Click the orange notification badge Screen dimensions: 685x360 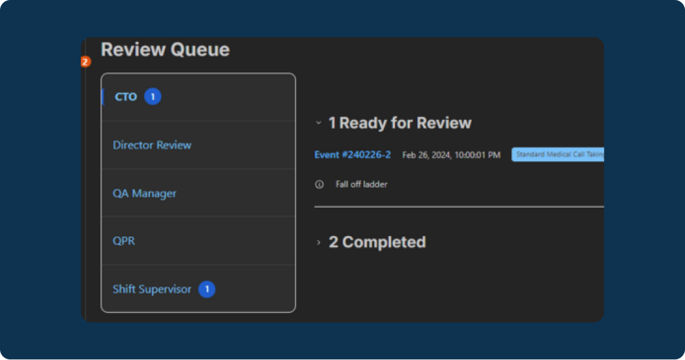click(x=85, y=62)
